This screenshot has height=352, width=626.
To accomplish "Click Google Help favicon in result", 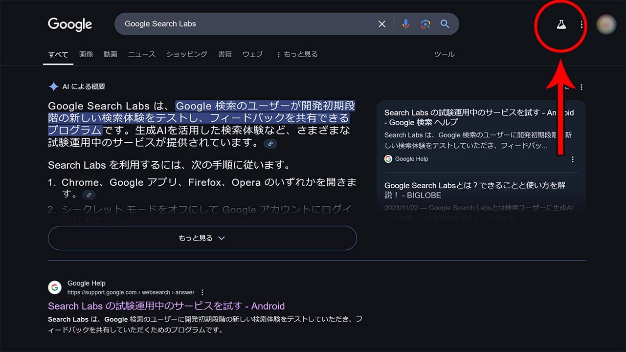I will (55, 287).
